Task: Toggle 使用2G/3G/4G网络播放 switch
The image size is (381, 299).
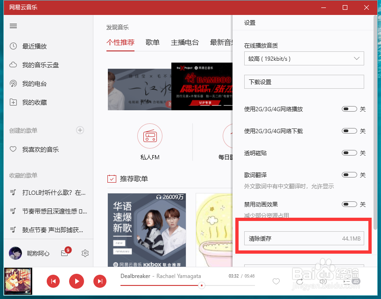Action: pos(349,109)
